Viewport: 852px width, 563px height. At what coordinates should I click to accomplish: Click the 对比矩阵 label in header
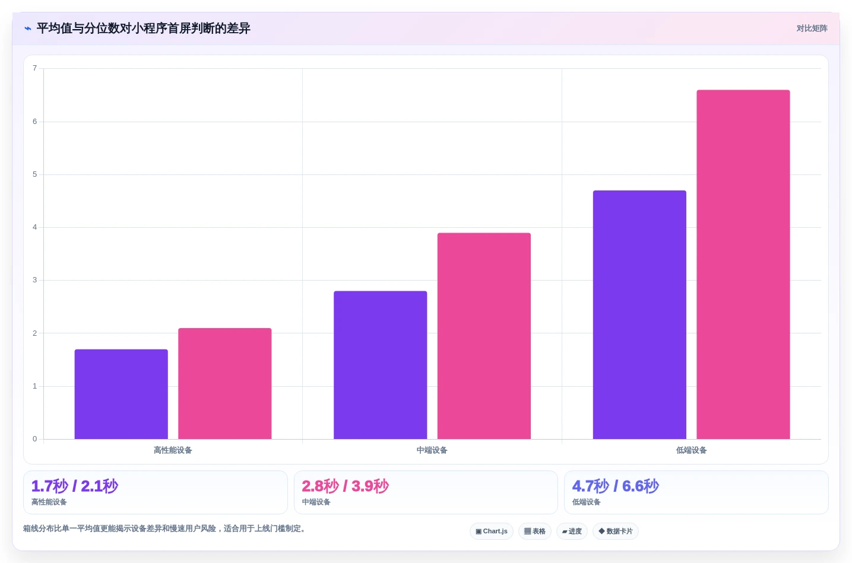[x=812, y=28]
